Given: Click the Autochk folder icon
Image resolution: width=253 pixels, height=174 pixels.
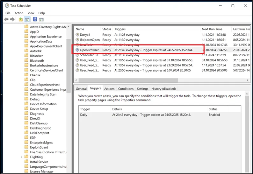Looking at the screenshot, I should coord(26,51).
